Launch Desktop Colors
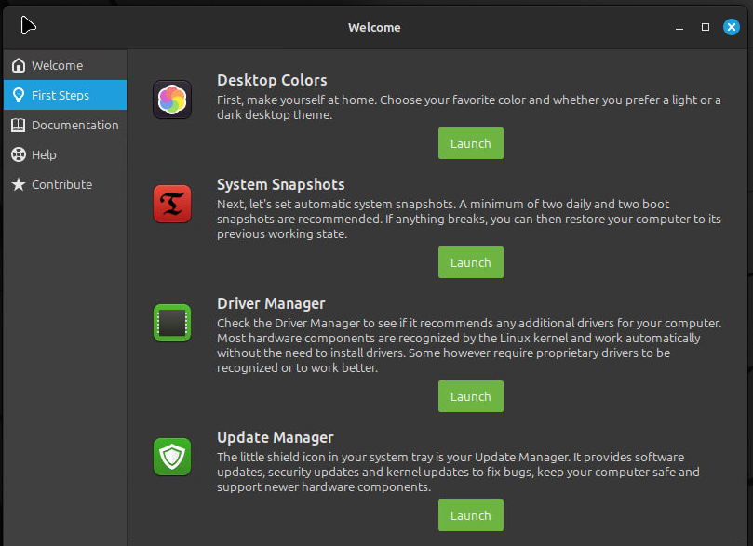The image size is (753, 546). click(471, 143)
